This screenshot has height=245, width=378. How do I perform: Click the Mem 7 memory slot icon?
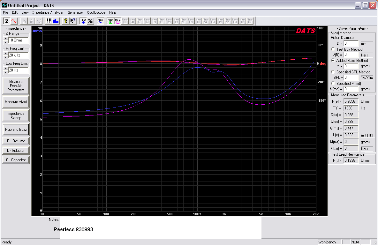pyautogui.click(x=154, y=21)
